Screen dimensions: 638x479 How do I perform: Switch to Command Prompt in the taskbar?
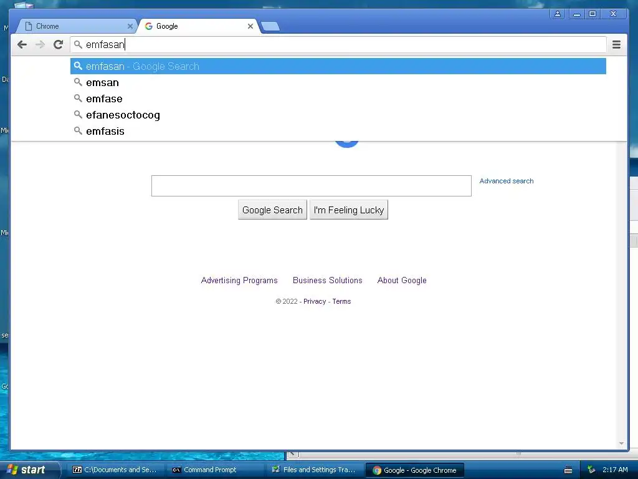coord(215,470)
